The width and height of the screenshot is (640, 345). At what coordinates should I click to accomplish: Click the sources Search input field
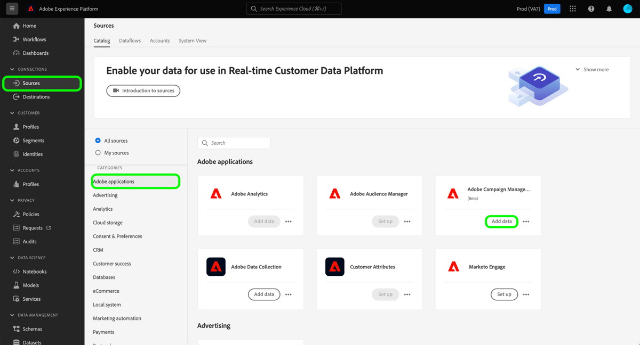(234, 143)
